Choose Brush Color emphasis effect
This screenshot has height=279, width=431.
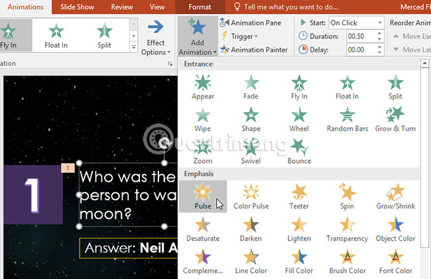[347, 261]
